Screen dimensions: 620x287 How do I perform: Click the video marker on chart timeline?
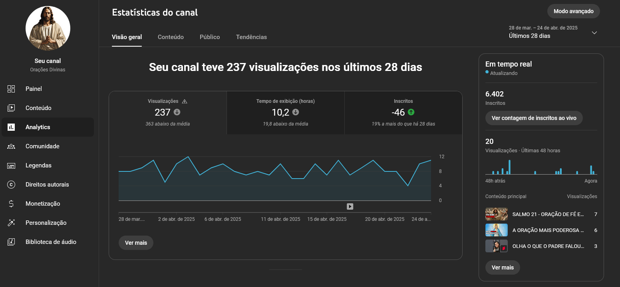pos(350,206)
